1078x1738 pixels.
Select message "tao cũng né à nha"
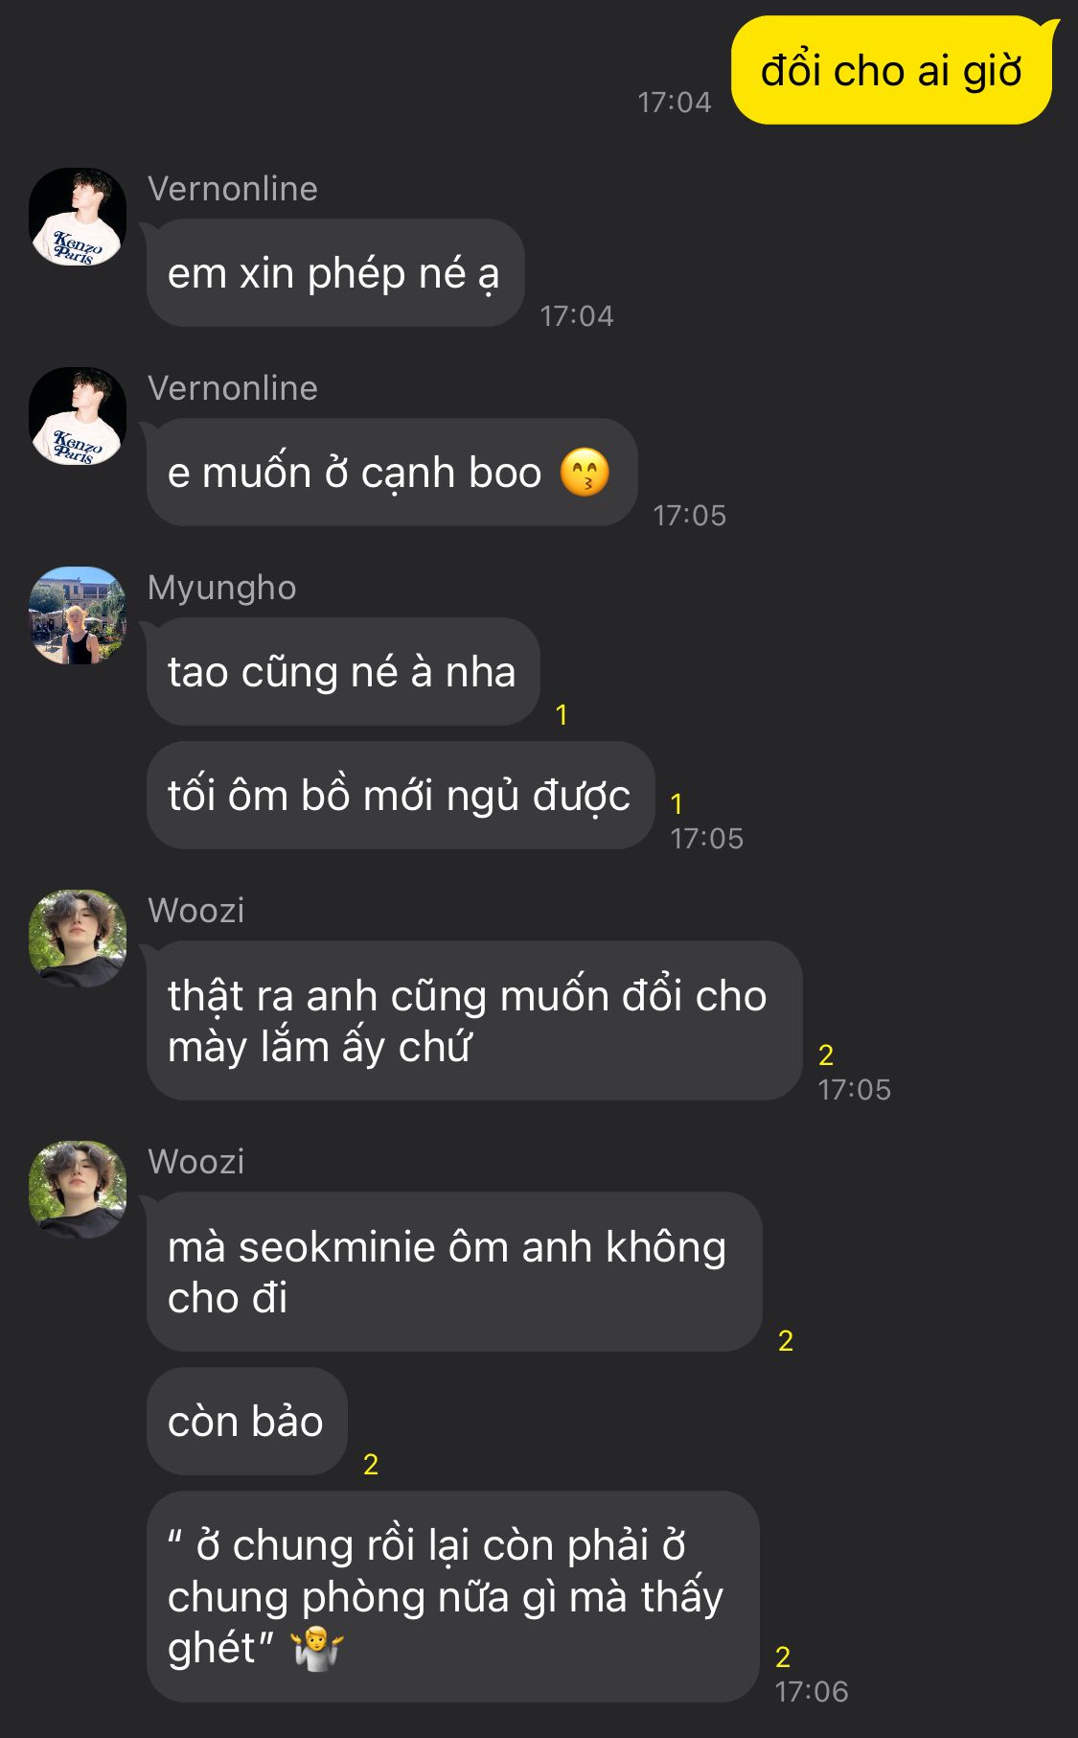click(342, 672)
